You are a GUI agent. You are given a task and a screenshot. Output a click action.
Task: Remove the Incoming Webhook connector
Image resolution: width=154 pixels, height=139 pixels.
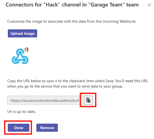coord(47,128)
